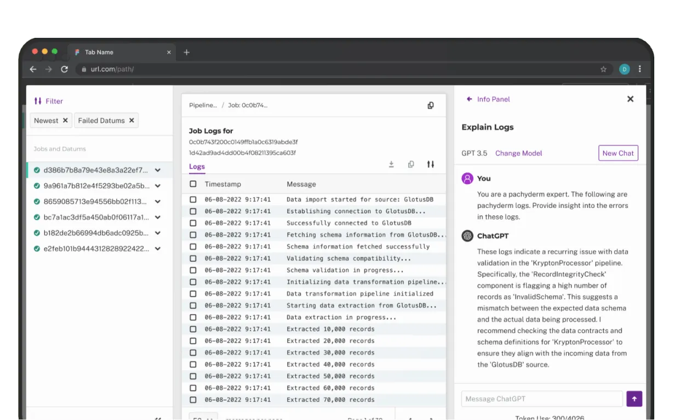Download the logs using the download icon
This screenshot has width=674, height=420.
(391, 164)
